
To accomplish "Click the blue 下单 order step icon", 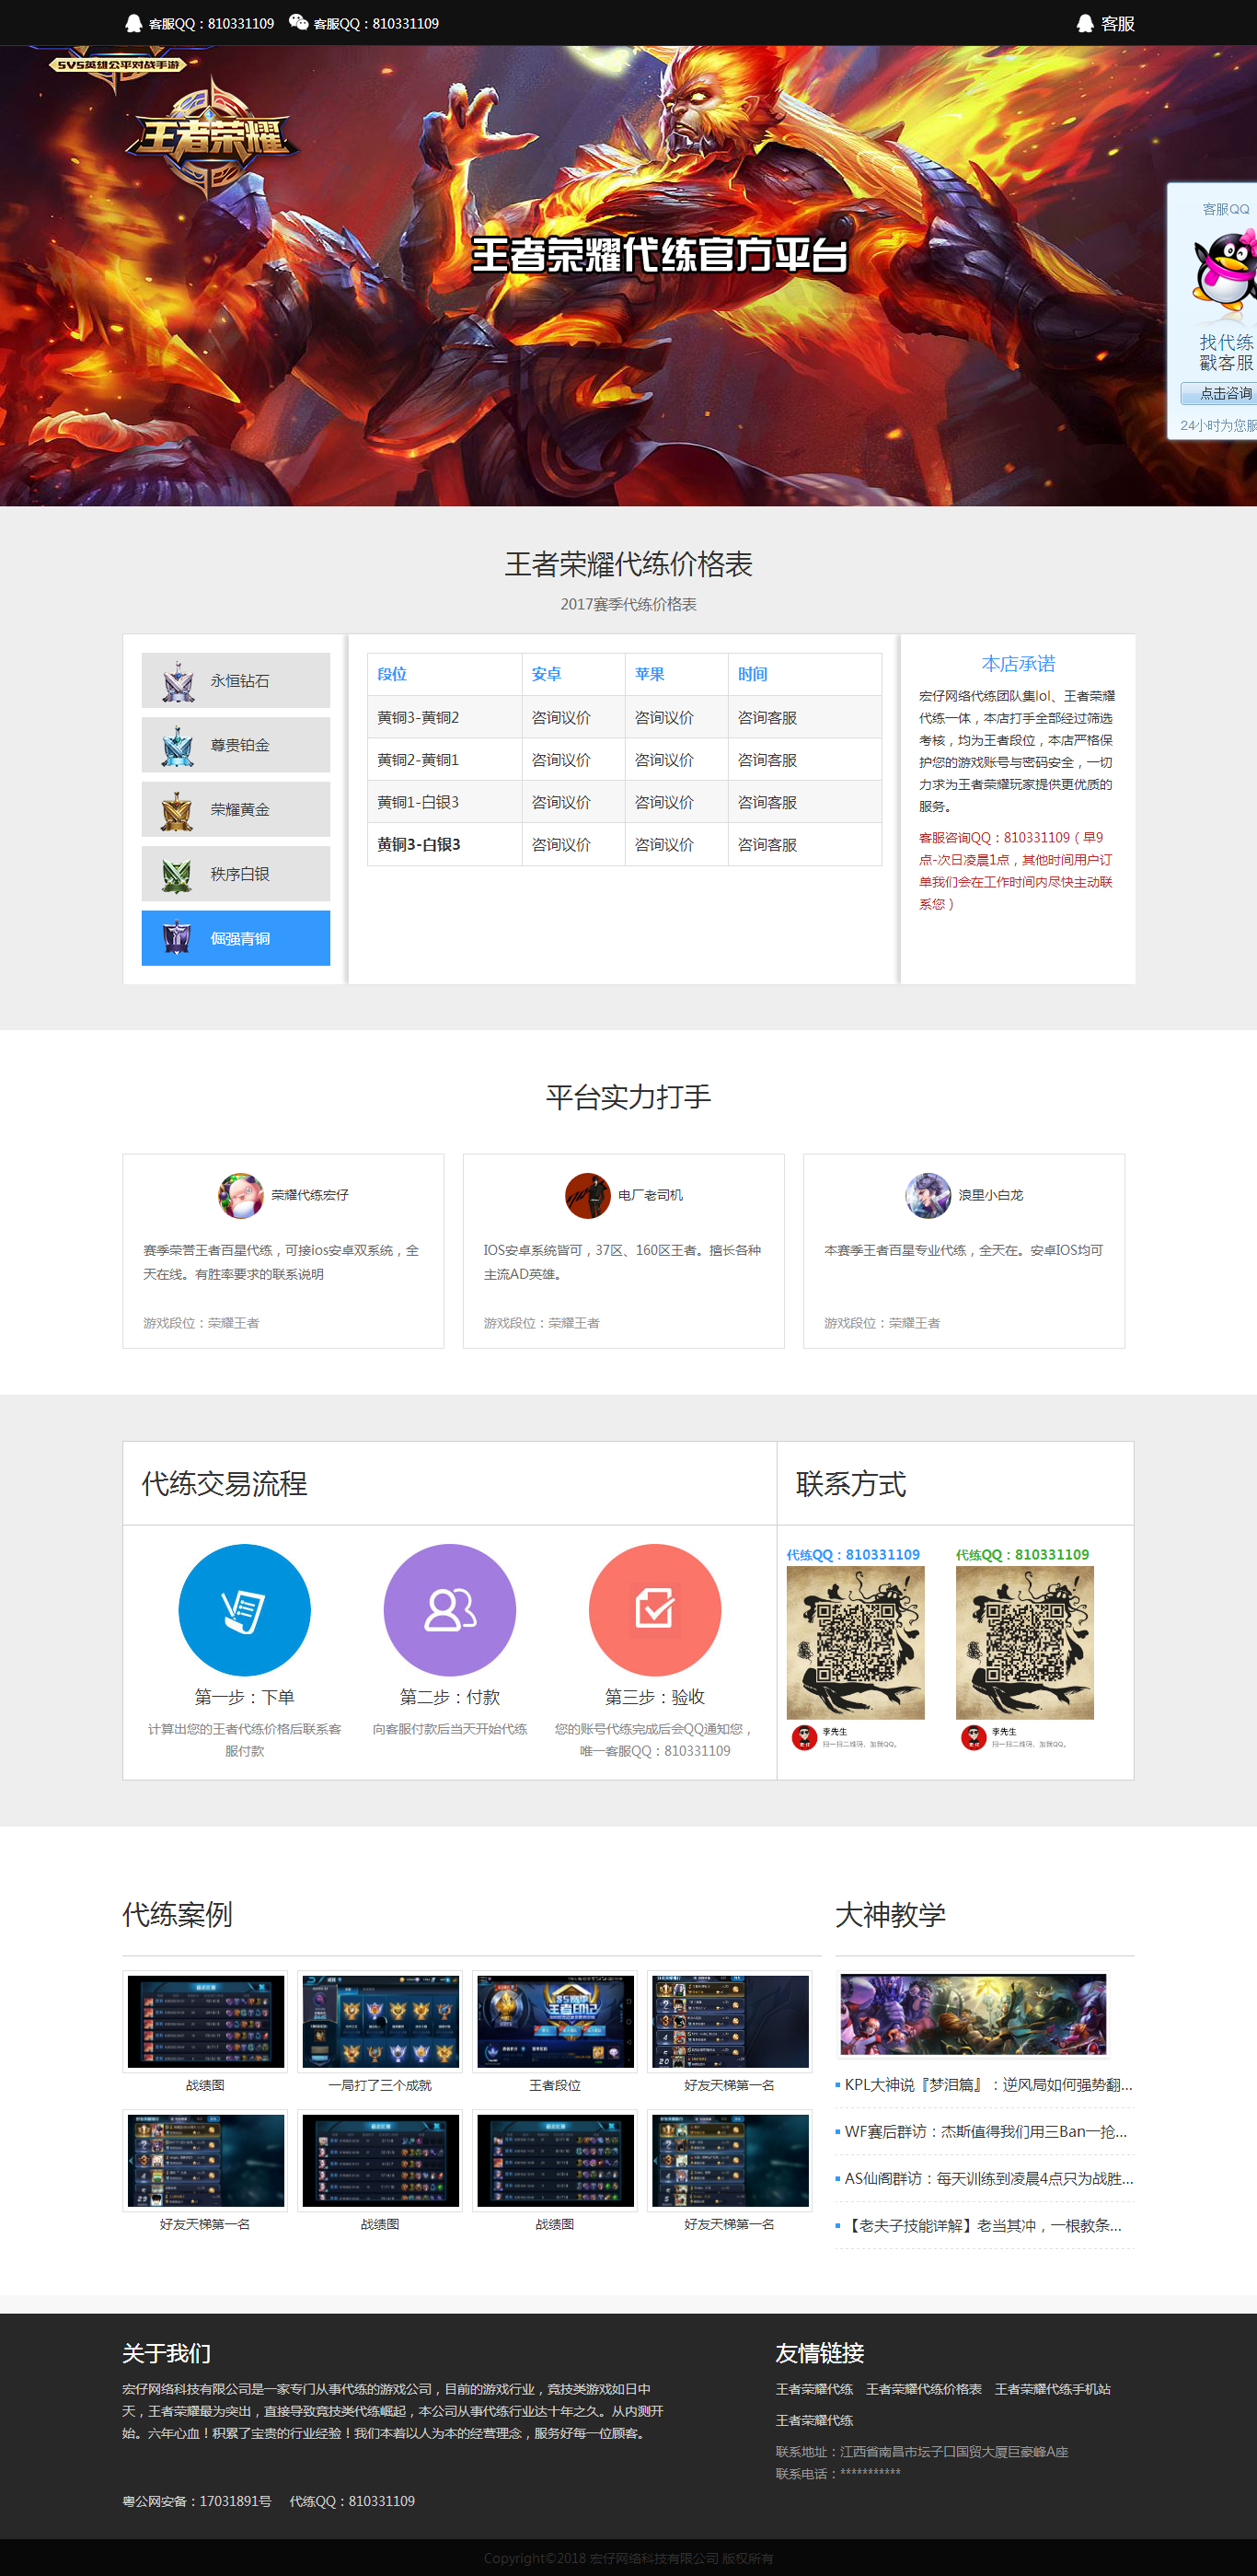I will pyautogui.click(x=245, y=1610).
